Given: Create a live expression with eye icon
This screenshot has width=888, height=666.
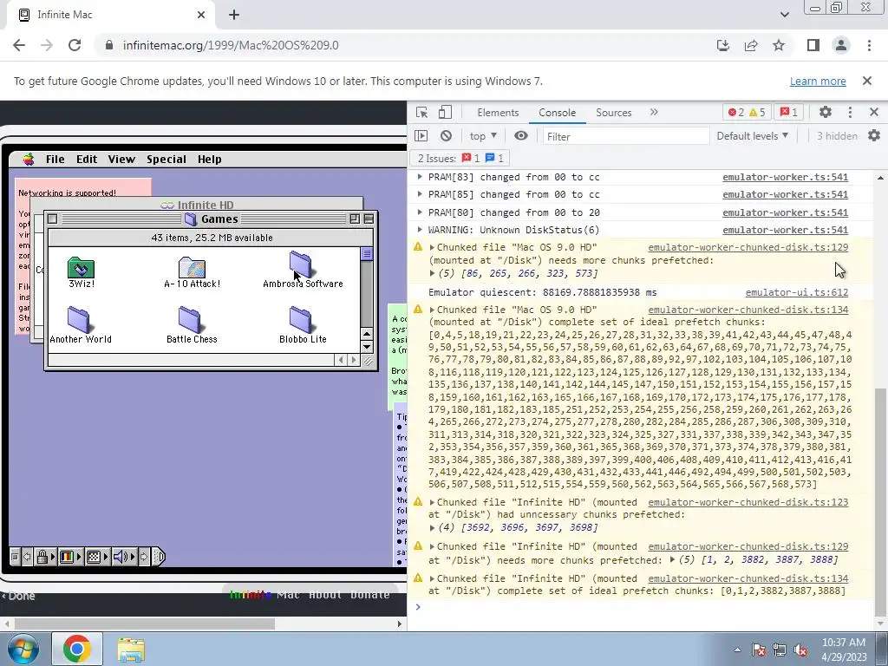Looking at the screenshot, I should point(521,136).
